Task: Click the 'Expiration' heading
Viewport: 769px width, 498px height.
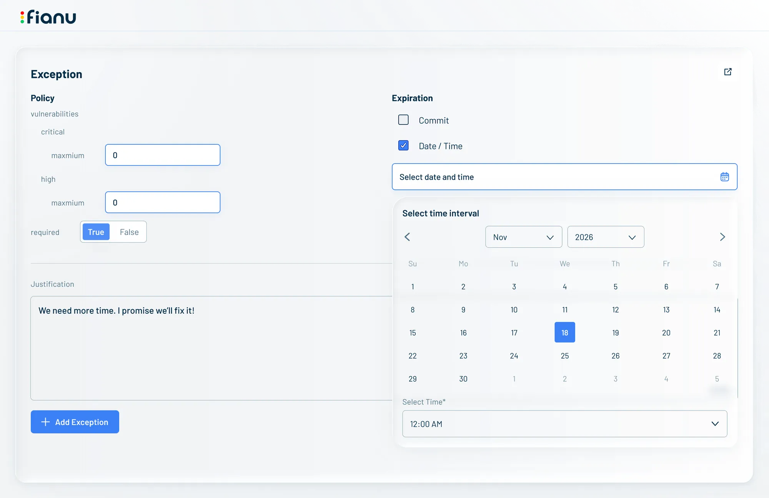Action: tap(412, 98)
